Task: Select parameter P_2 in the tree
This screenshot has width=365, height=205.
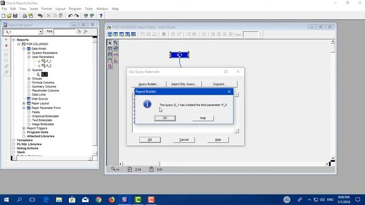Action: (48, 66)
